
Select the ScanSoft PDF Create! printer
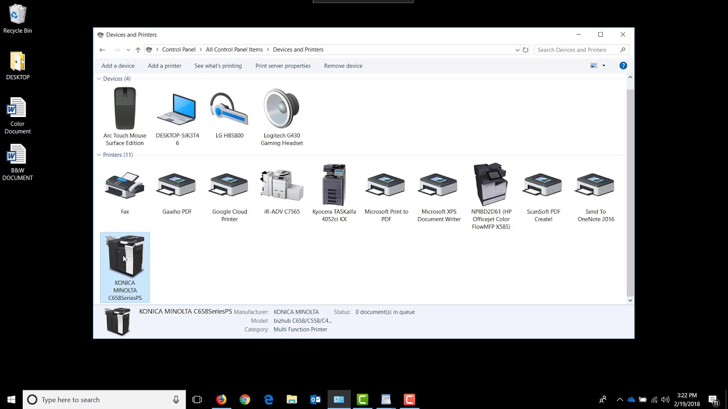pyautogui.click(x=543, y=196)
